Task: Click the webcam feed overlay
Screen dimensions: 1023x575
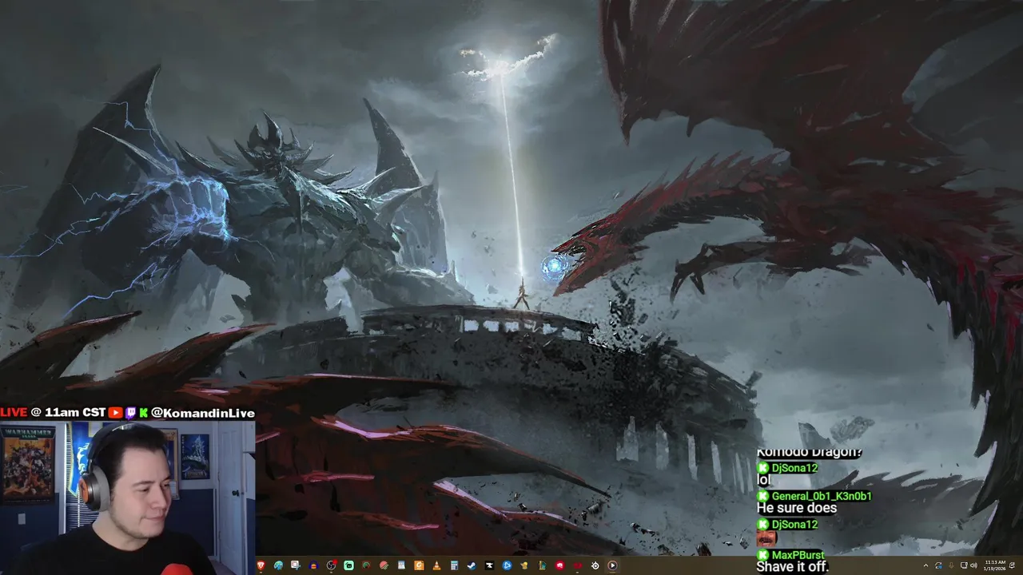Action: click(128, 498)
